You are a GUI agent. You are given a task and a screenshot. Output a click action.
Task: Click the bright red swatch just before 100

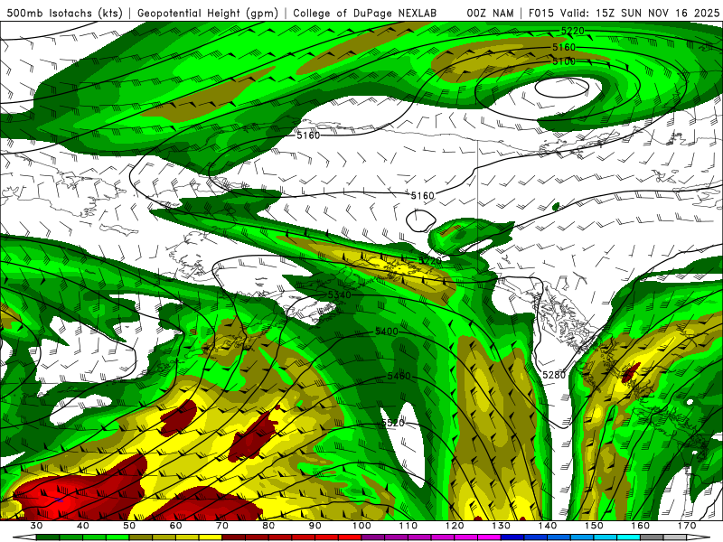pyautogui.click(x=350, y=537)
